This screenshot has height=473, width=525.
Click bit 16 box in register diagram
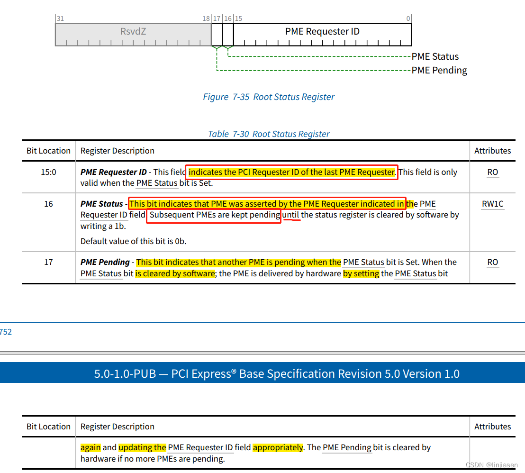[228, 35]
